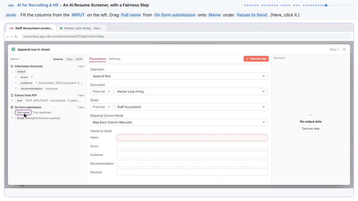Click the browser back arrow
358x201 pixels.
(8, 37)
